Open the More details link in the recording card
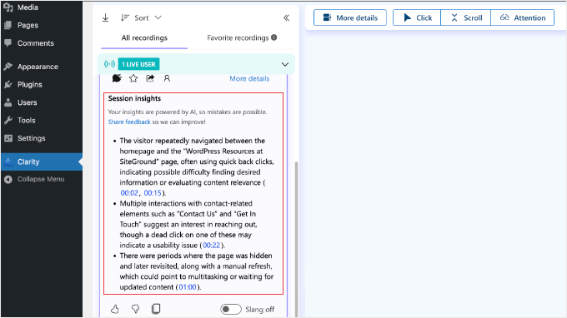The width and height of the screenshot is (567, 318). point(249,79)
